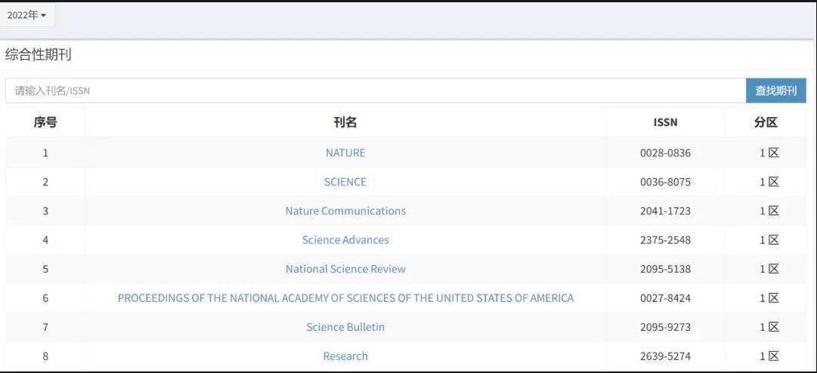Open the Science Advances journal link
Image resolution: width=817 pixels, height=373 pixels.
point(345,240)
